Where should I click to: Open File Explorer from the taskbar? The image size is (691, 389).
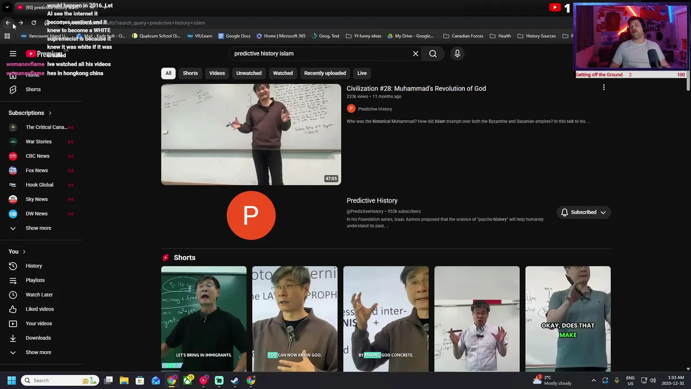(x=124, y=380)
